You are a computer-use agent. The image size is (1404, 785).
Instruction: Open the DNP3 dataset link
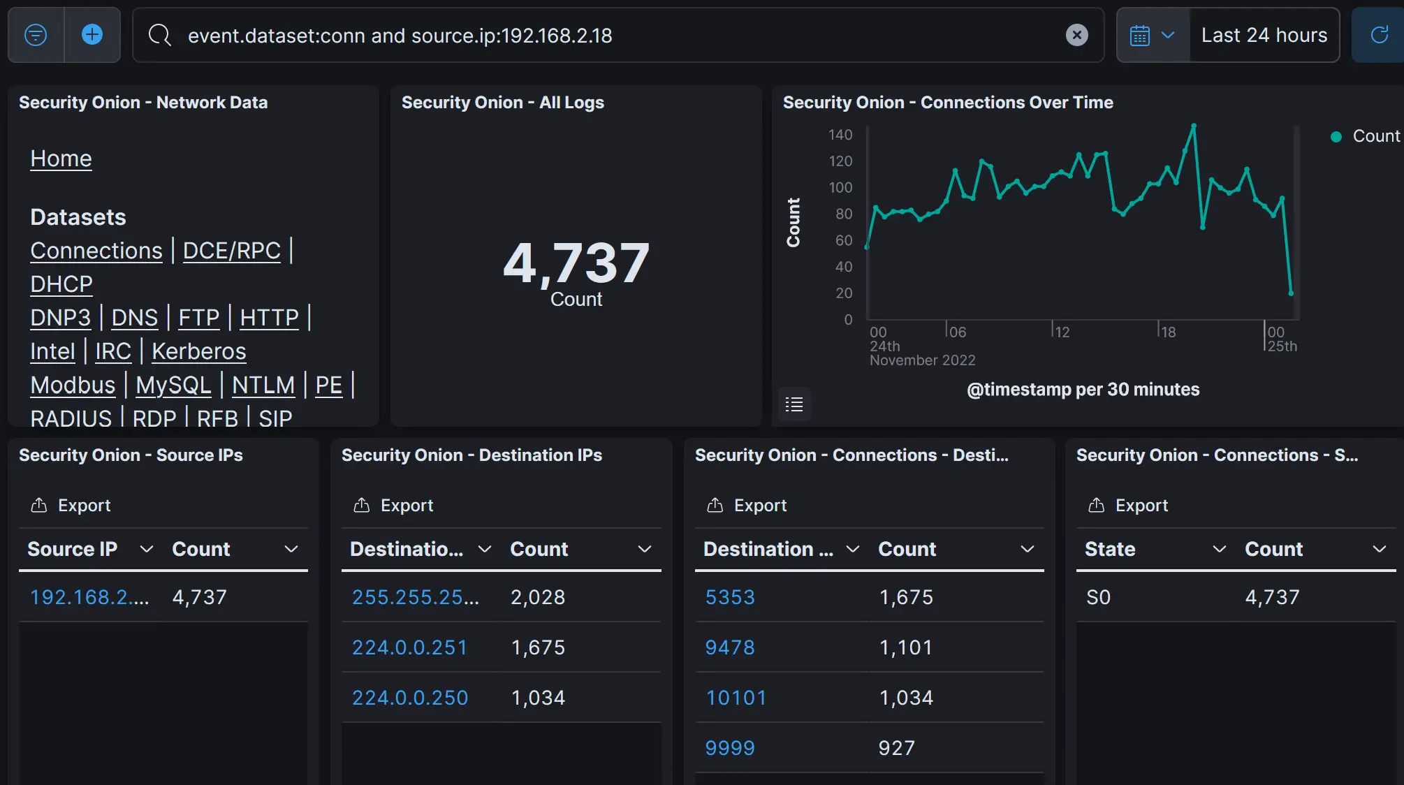60,318
